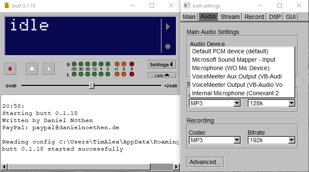Switch to the Main tab
Viewport: 309px width, 172px height.
[189, 17]
